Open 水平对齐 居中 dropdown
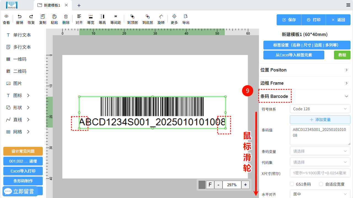 320,194
